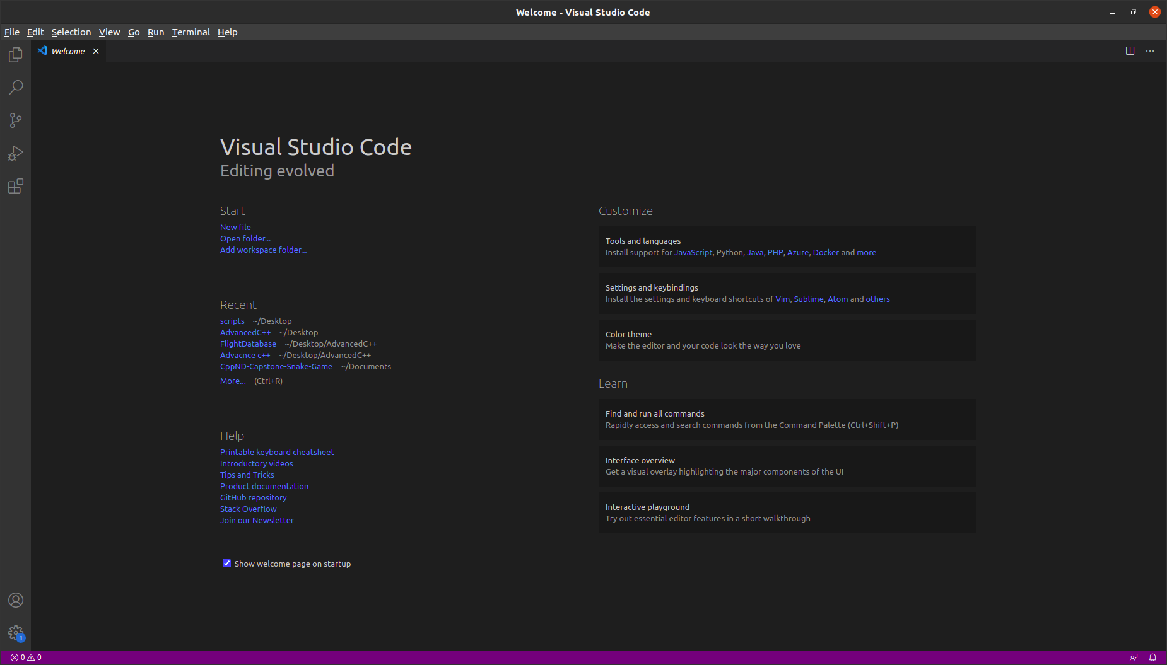Install Atom keybindings link
1167x665 pixels.
click(x=838, y=299)
